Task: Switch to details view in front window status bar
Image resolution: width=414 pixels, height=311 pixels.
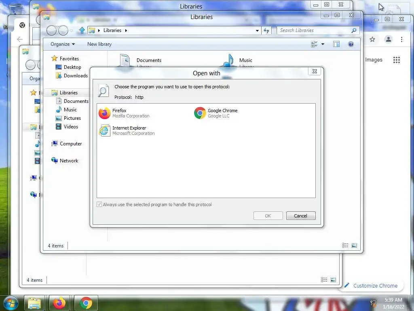Action: (345, 245)
